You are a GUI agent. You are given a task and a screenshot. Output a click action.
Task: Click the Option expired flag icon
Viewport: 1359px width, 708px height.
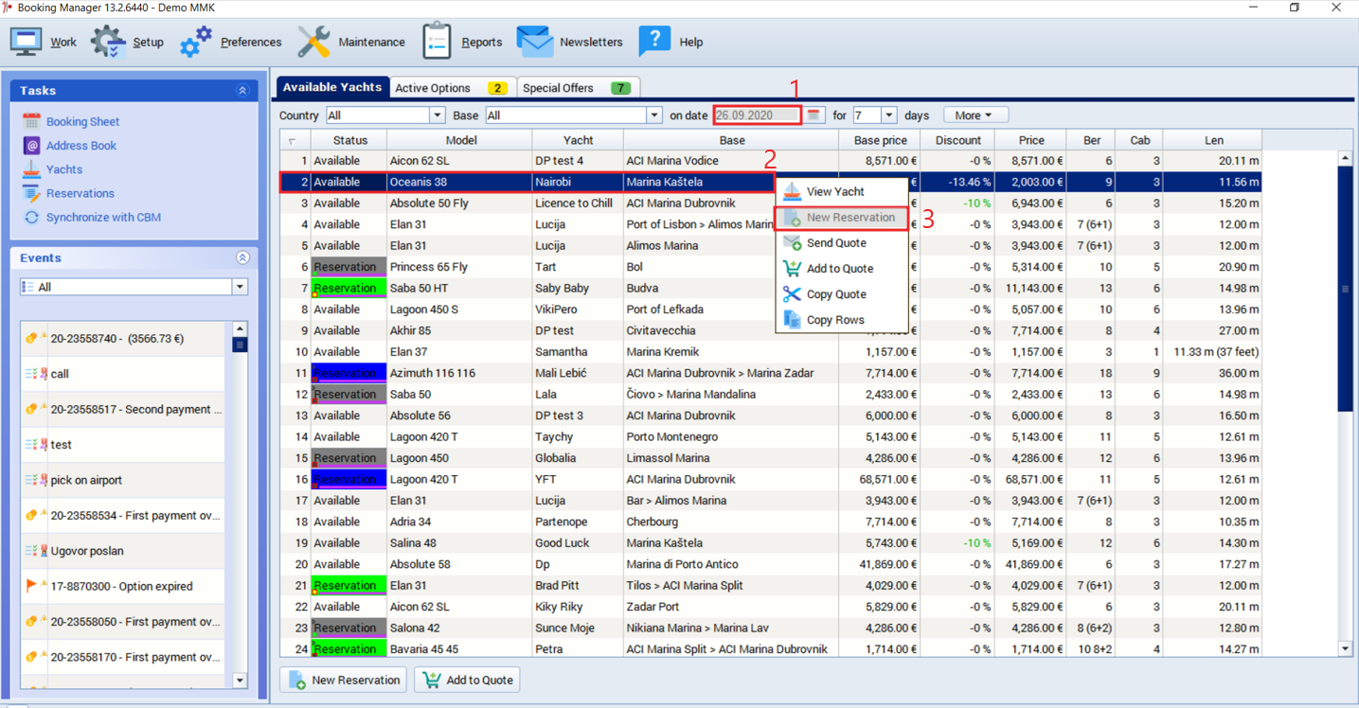32,586
